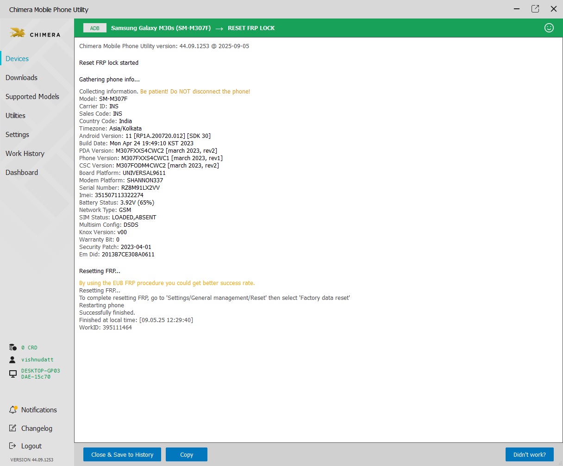The image size is (563, 466).
Task: Open Notifications panel
Action: [39, 410]
